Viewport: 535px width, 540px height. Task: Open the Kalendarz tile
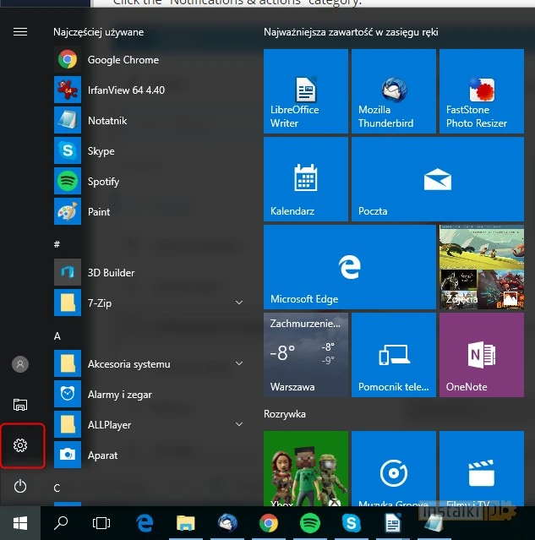(x=305, y=179)
